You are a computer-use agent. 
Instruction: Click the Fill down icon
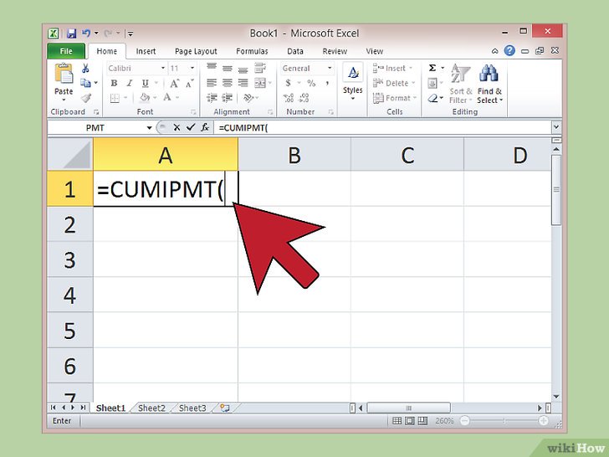pyautogui.click(x=432, y=83)
